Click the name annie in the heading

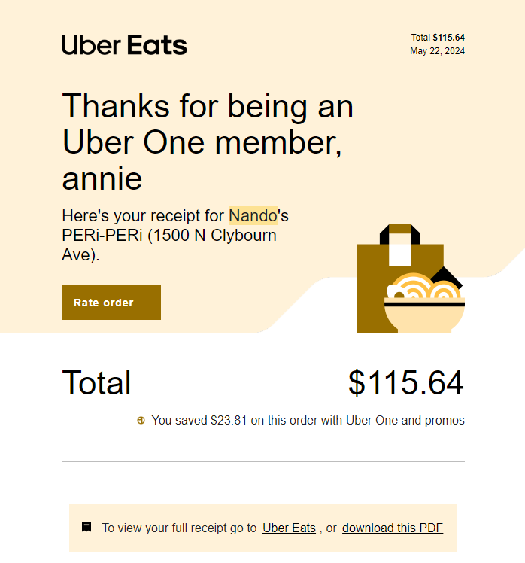tap(102, 179)
